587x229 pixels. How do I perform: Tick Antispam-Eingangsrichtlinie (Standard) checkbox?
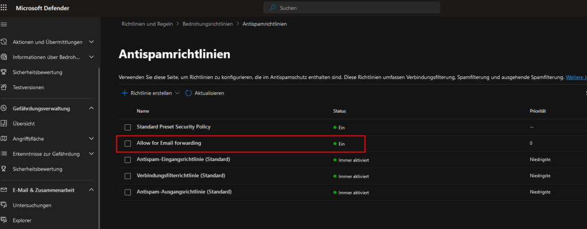128,160
